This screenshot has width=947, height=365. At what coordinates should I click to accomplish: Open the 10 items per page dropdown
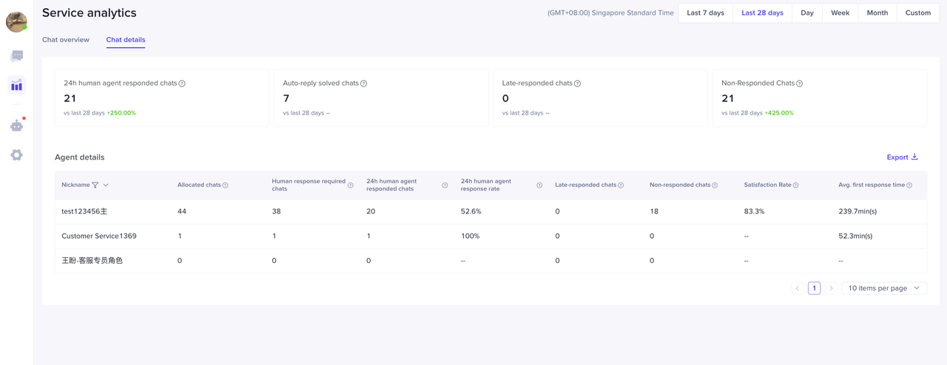[x=884, y=288]
